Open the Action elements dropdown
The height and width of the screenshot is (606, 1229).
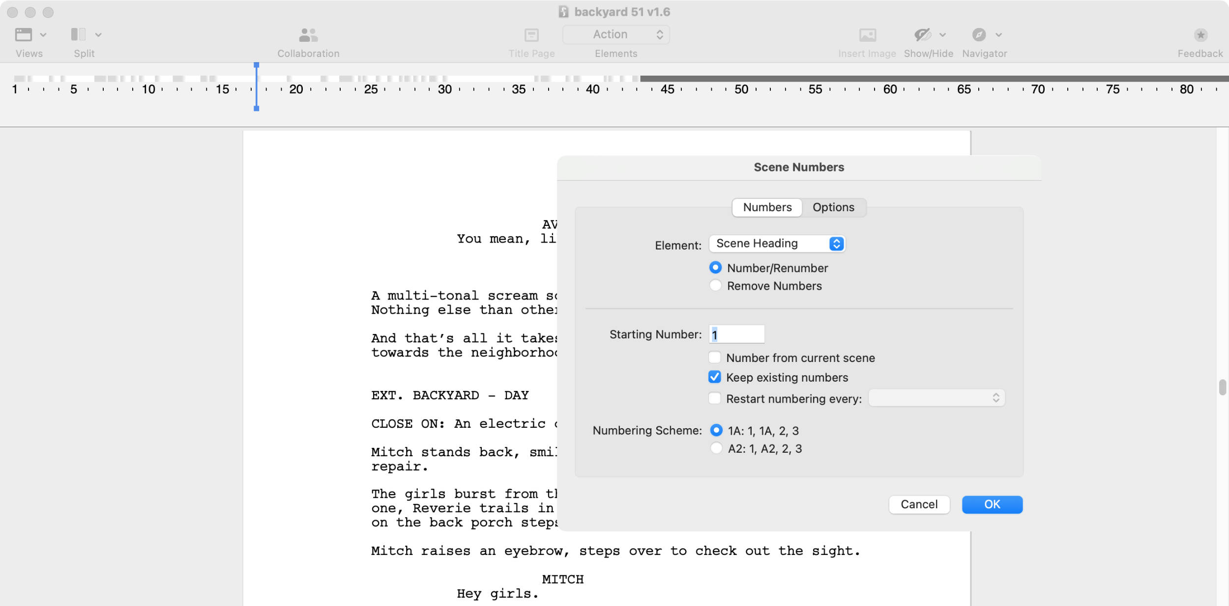coord(616,34)
